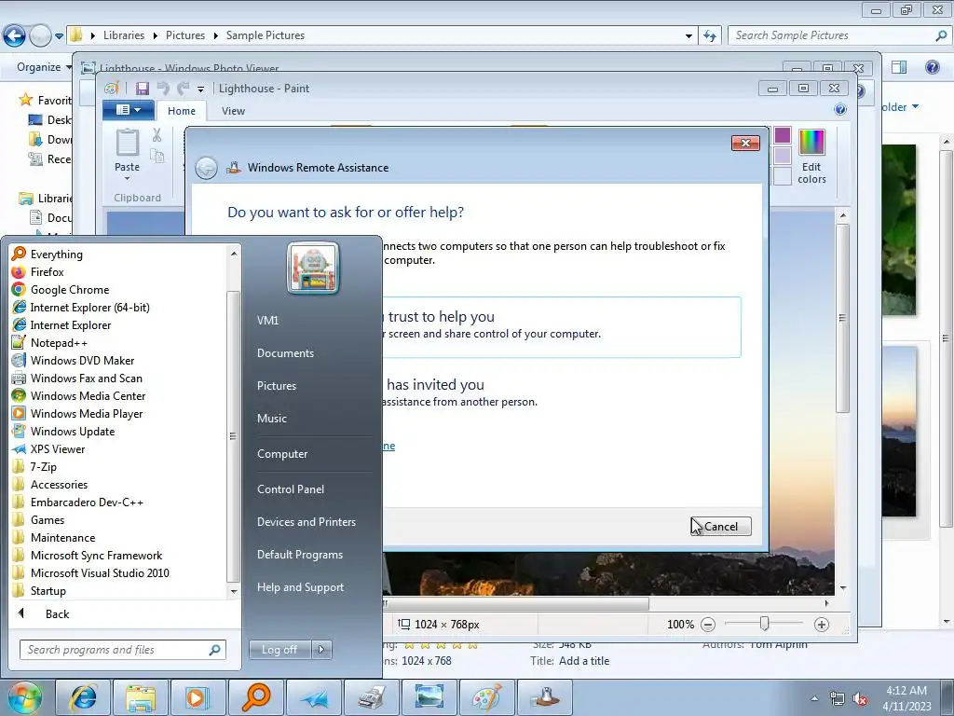
Task: Click the Fax and Scan taskbar icon
Action: point(372,697)
